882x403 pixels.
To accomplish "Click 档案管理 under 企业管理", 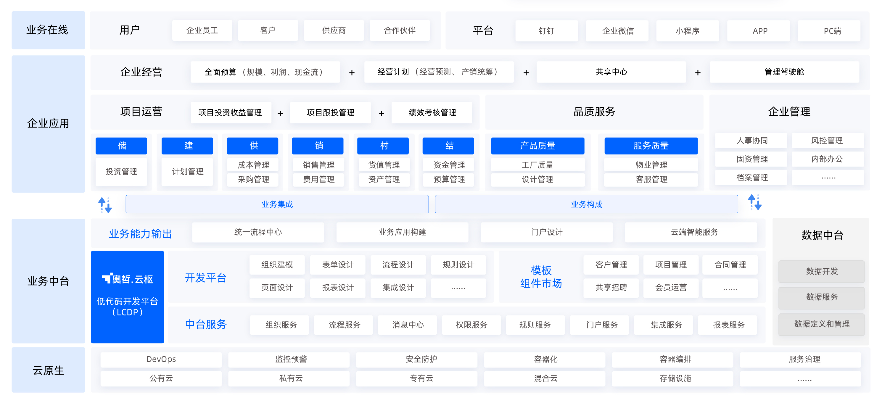I will pos(751,178).
